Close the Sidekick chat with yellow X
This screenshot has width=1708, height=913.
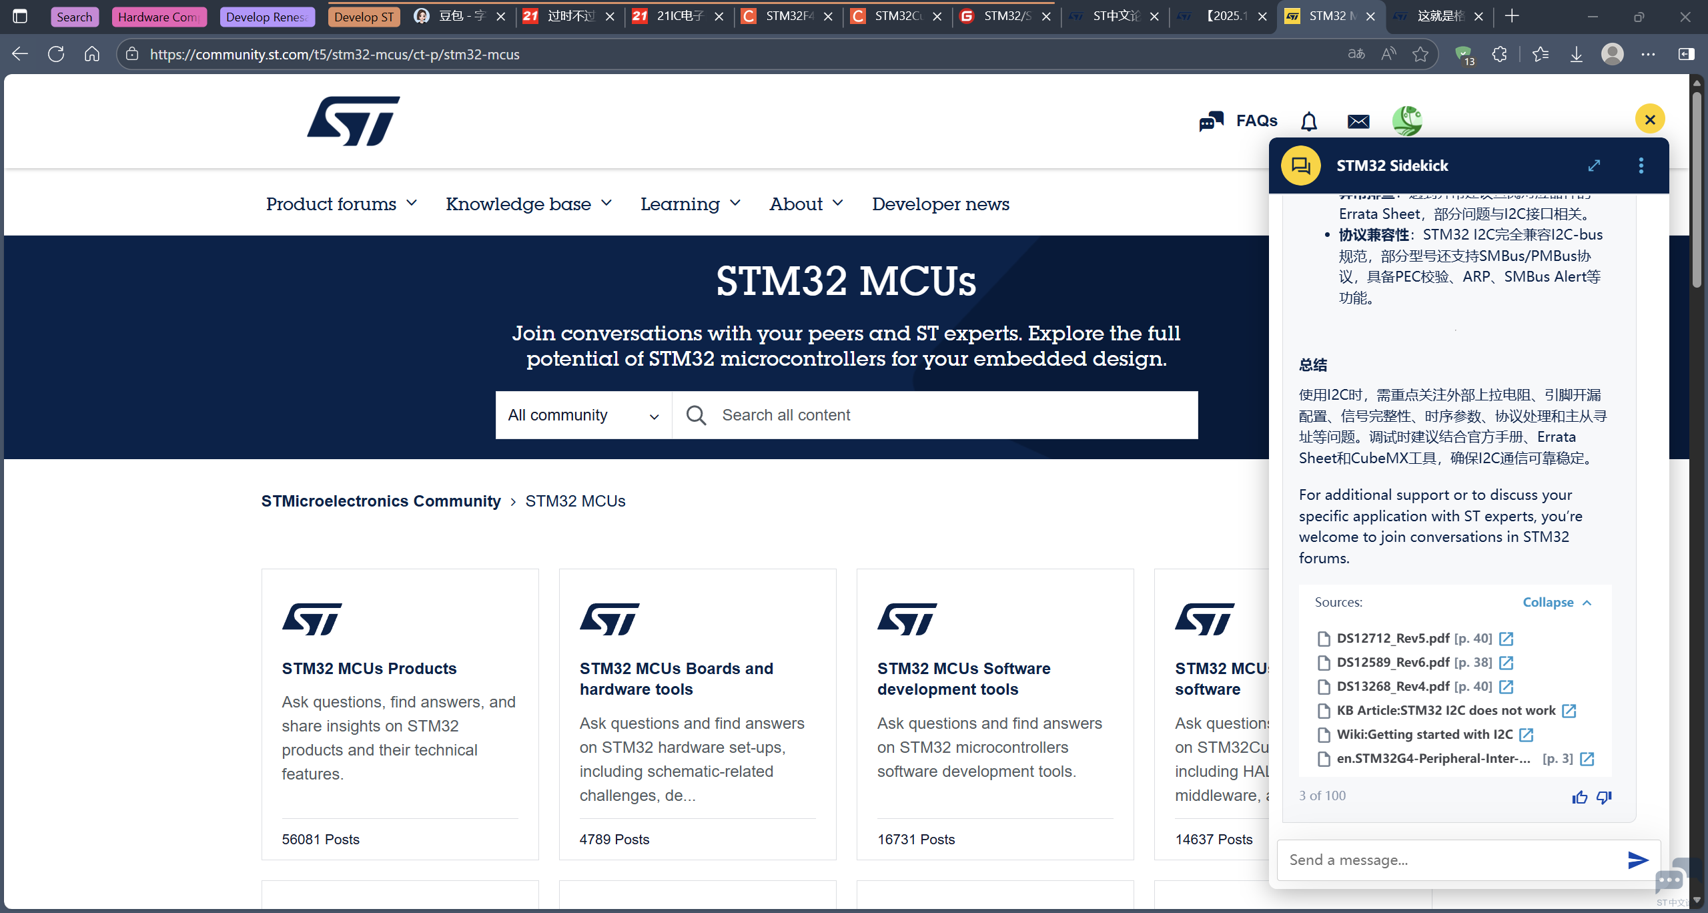(1650, 119)
